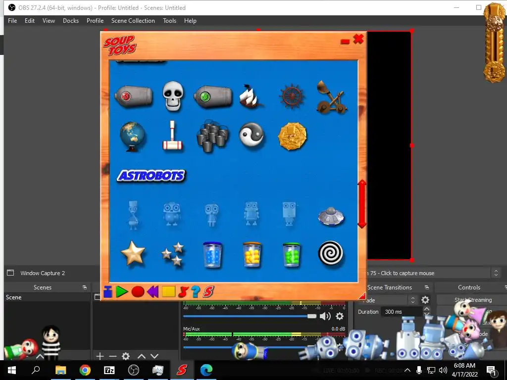
Task: Pick the white skull toy
Action: [x=173, y=96]
